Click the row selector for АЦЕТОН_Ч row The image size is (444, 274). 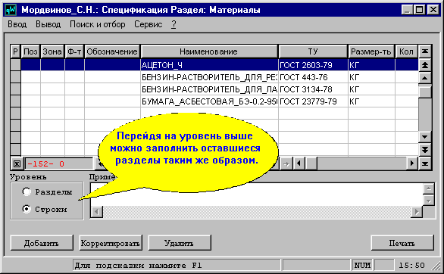coord(16,65)
